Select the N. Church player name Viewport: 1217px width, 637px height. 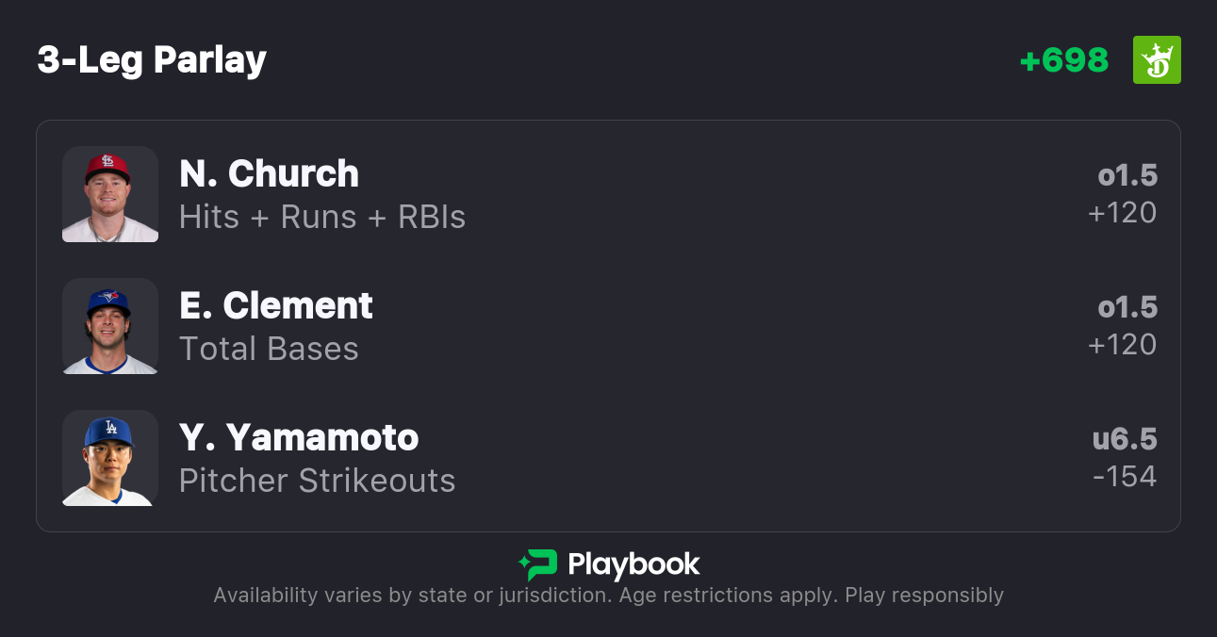pyautogui.click(x=269, y=173)
